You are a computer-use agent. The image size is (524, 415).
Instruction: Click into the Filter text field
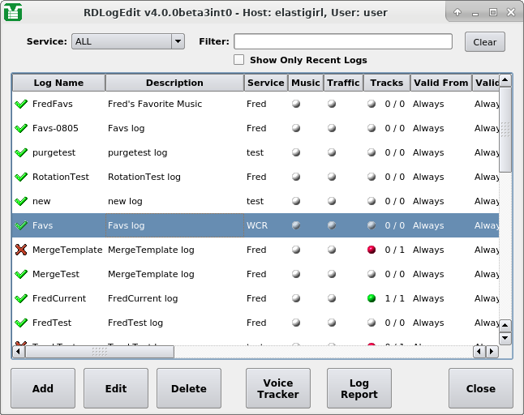343,41
